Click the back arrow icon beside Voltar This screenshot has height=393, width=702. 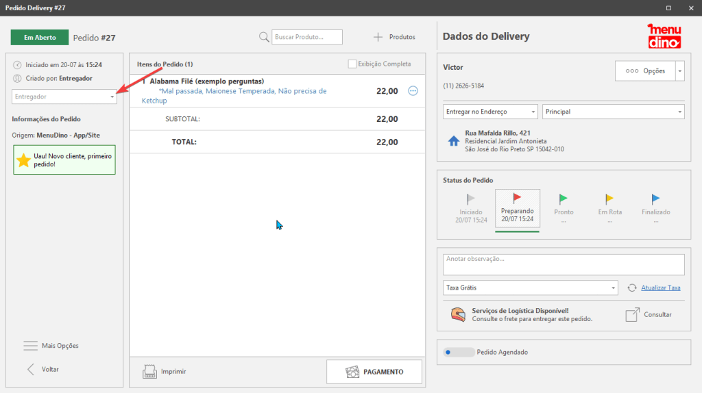coord(30,369)
